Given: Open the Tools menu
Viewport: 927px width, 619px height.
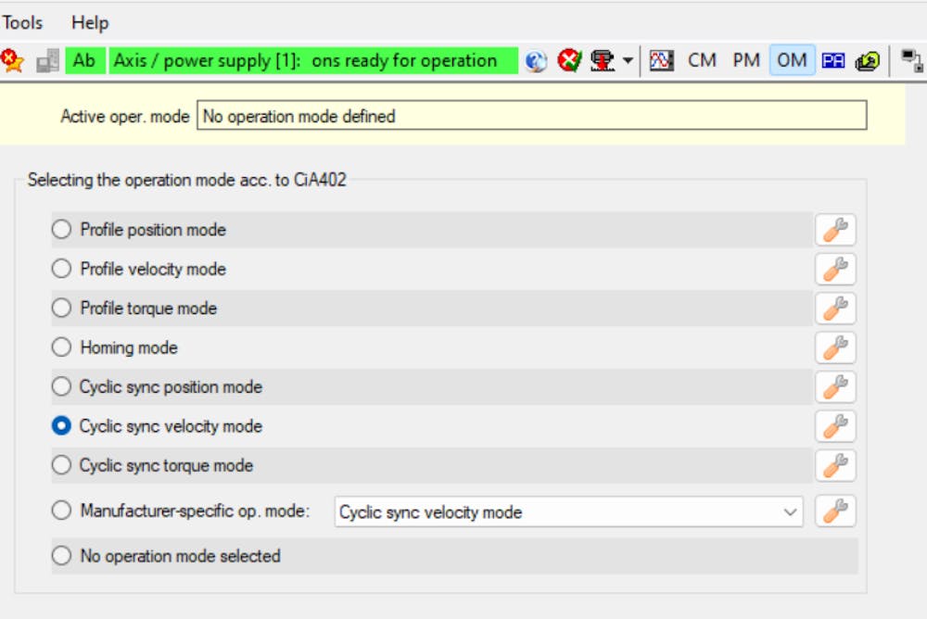Looking at the screenshot, I should tap(21, 22).
